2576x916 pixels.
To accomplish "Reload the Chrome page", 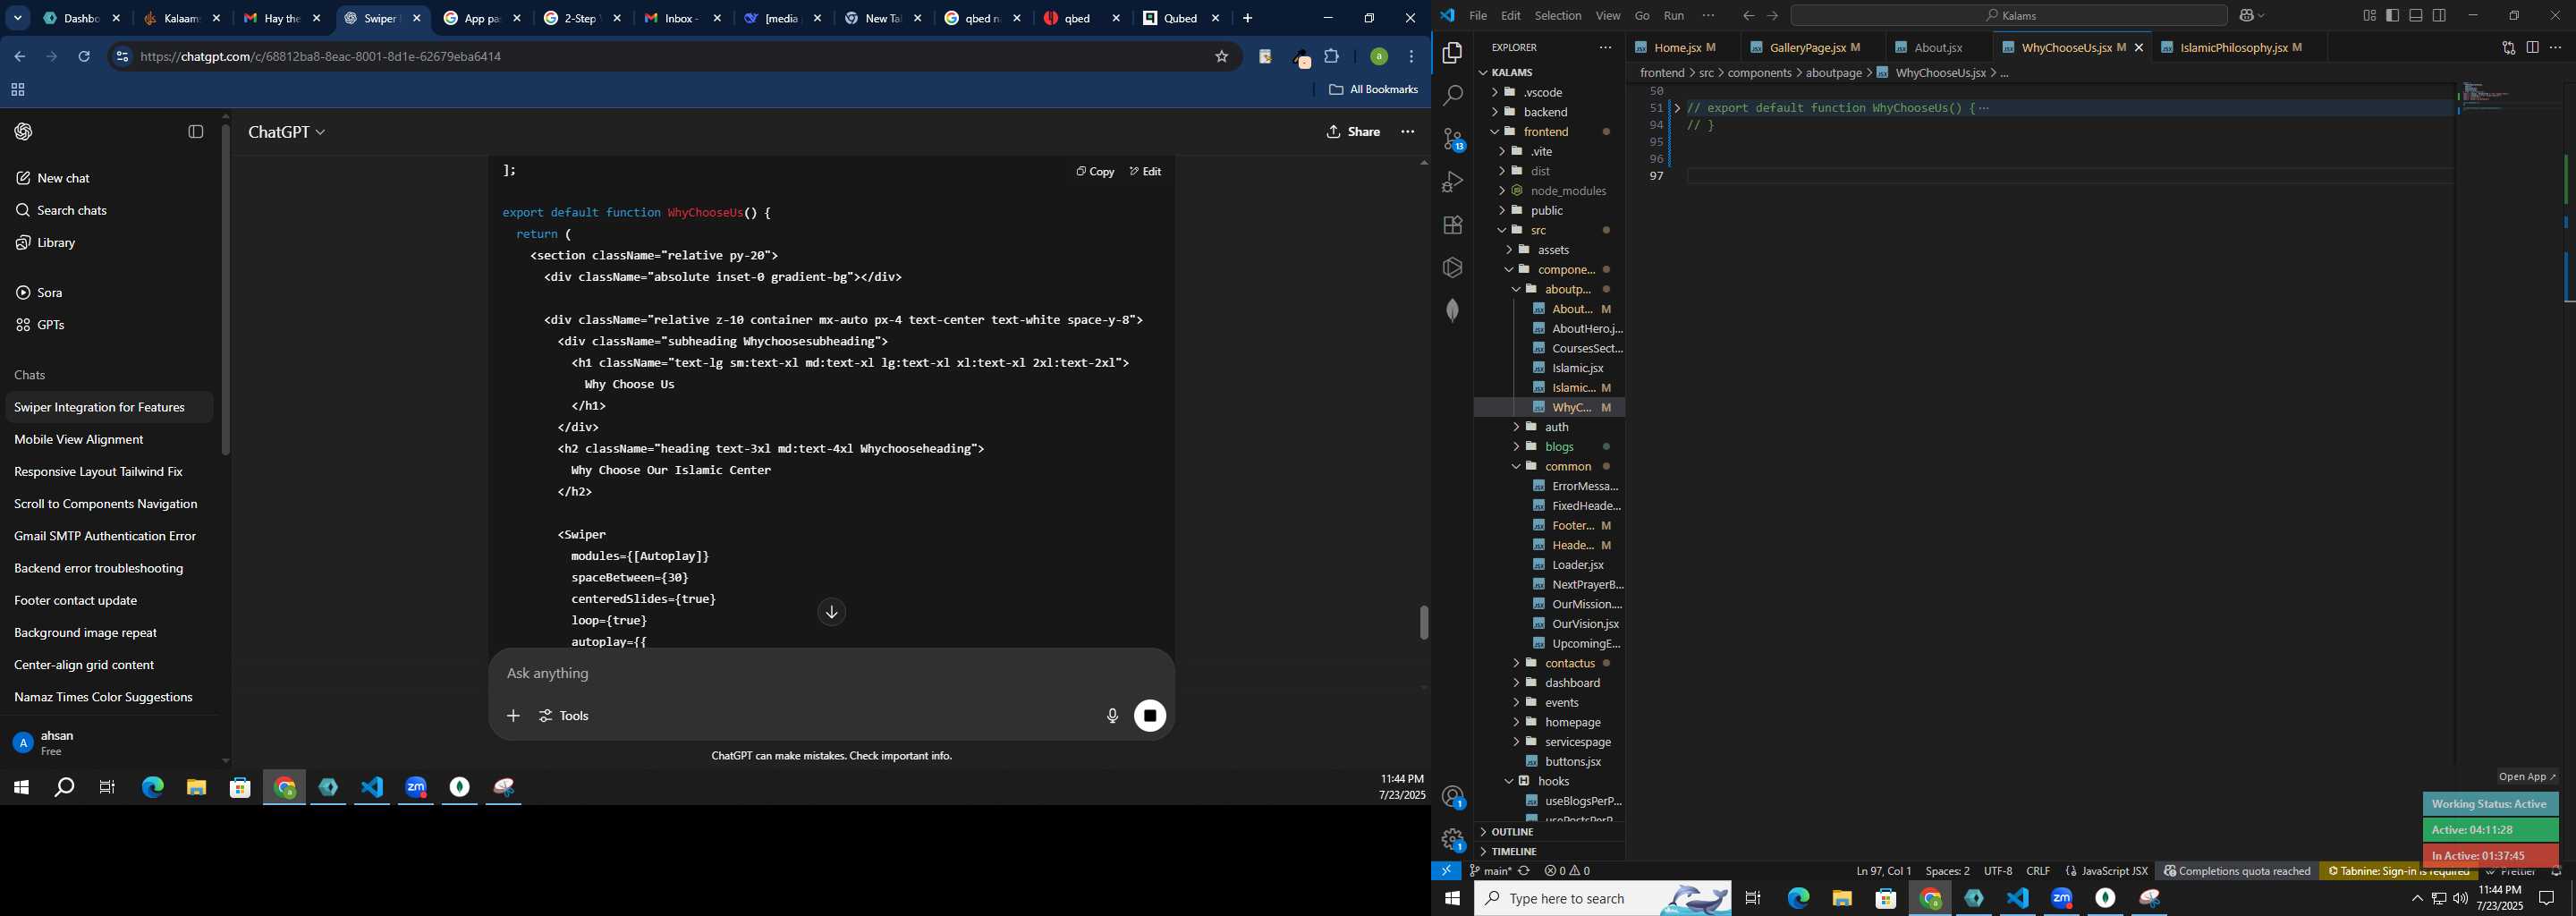I will tap(85, 57).
